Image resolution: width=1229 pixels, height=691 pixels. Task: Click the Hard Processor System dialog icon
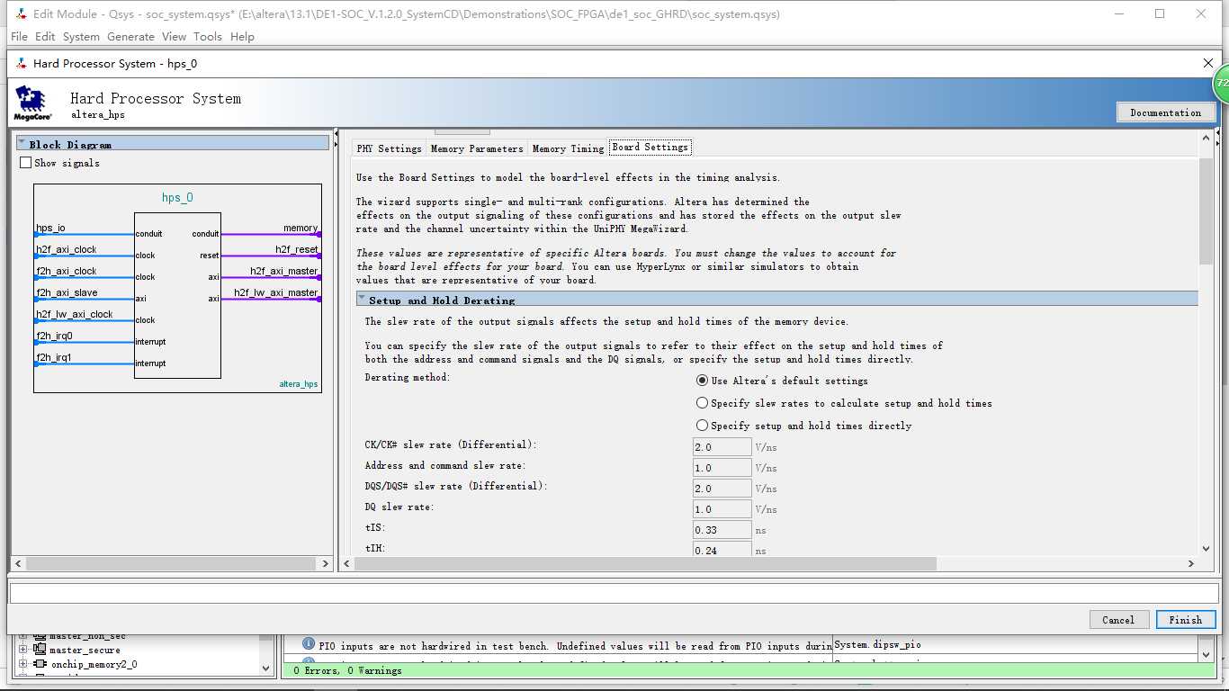(21, 64)
